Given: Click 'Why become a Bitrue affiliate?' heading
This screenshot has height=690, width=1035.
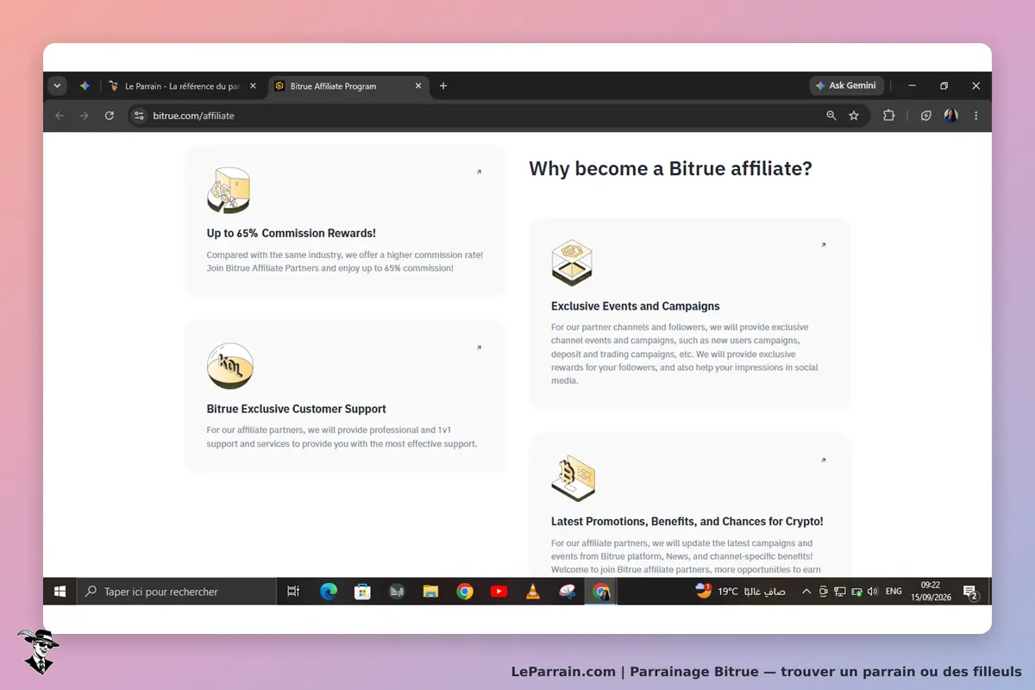Looking at the screenshot, I should click(x=670, y=168).
